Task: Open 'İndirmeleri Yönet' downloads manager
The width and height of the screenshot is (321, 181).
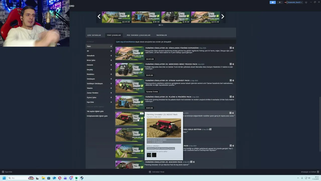Action: (x=156, y=172)
